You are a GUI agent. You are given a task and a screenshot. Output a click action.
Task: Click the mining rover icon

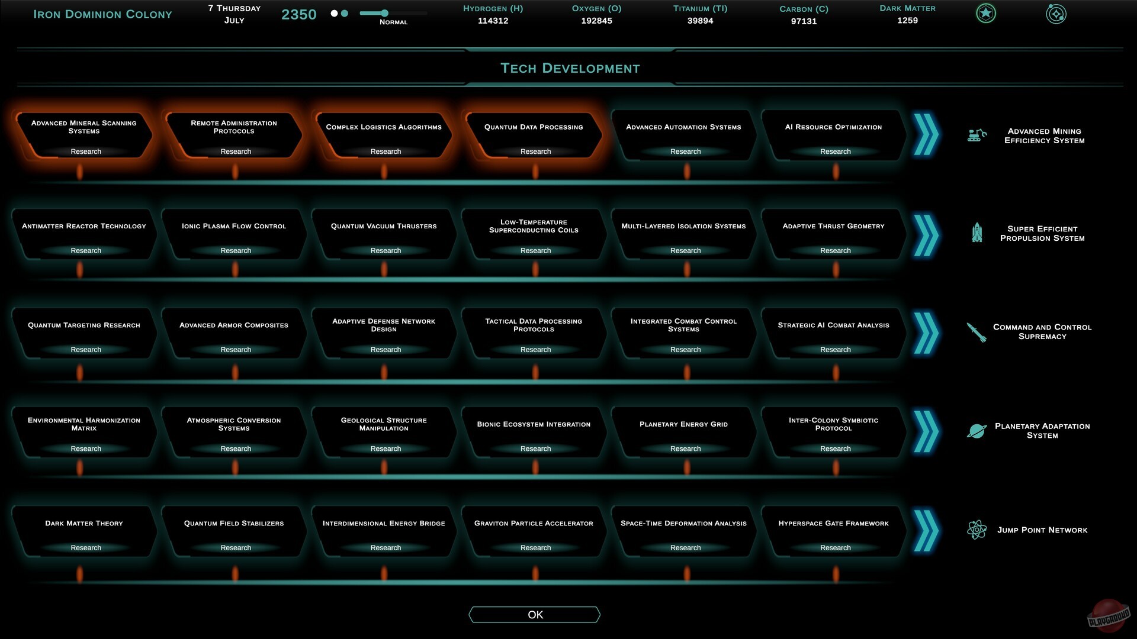[x=977, y=135]
